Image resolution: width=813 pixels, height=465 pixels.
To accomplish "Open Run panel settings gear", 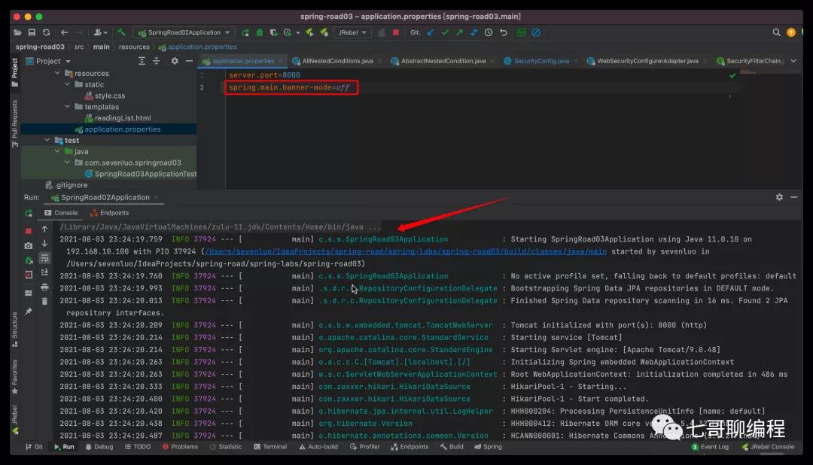I will point(779,197).
